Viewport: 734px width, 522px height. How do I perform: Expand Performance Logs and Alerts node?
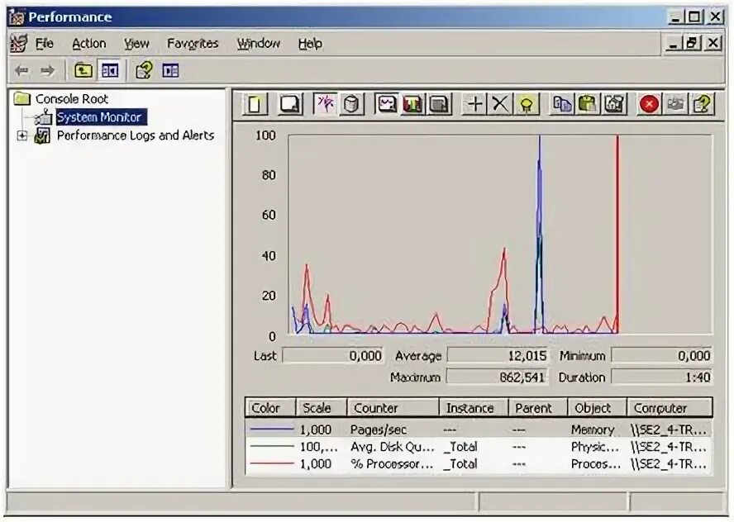[x=21, y=135]
